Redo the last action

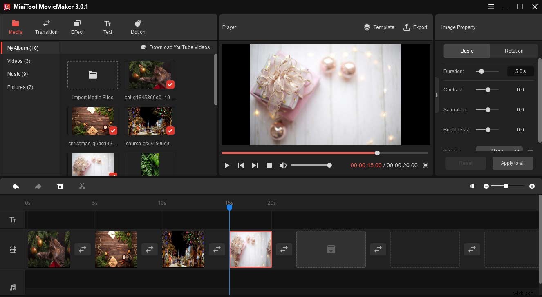pyautogui.click(x=38, y=186)
